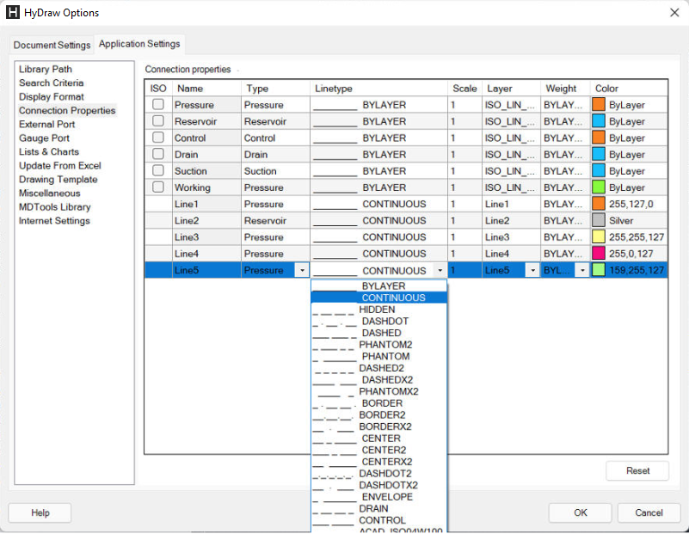
Task: Check the ISO box for the Drain connection
Action: 158,154
